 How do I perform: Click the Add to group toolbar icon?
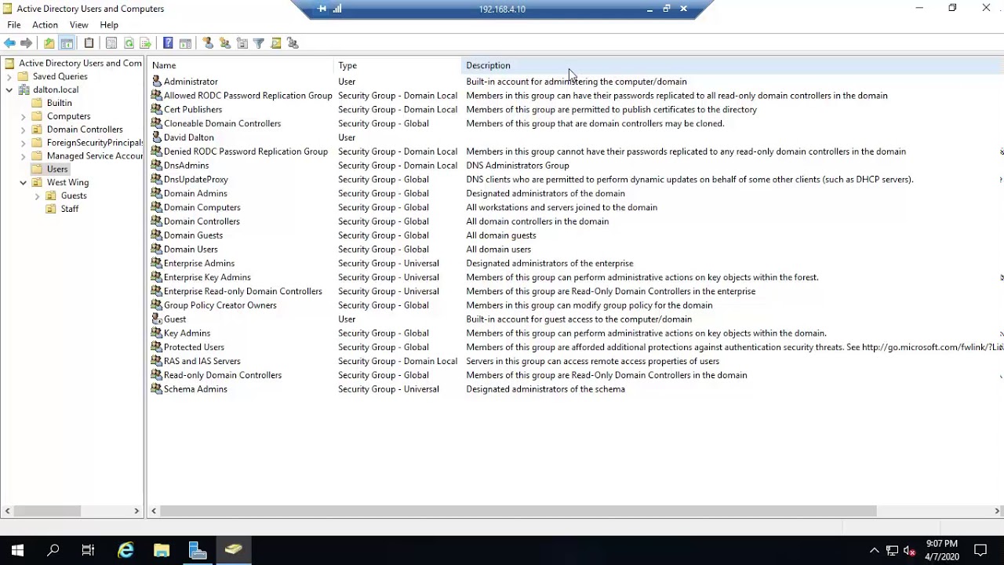293,43
